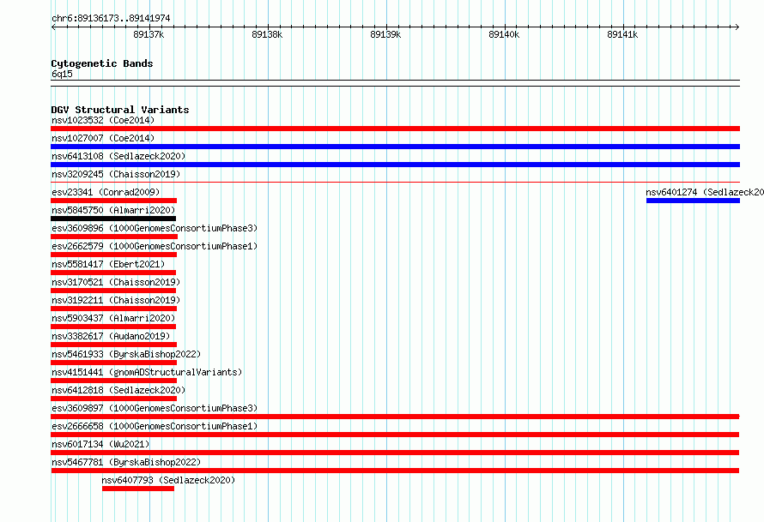This screenshot has height=522, width=764.
Task: Open nsv5467781 (ByrskaBishop2022) label
Action: click(126, 462)
